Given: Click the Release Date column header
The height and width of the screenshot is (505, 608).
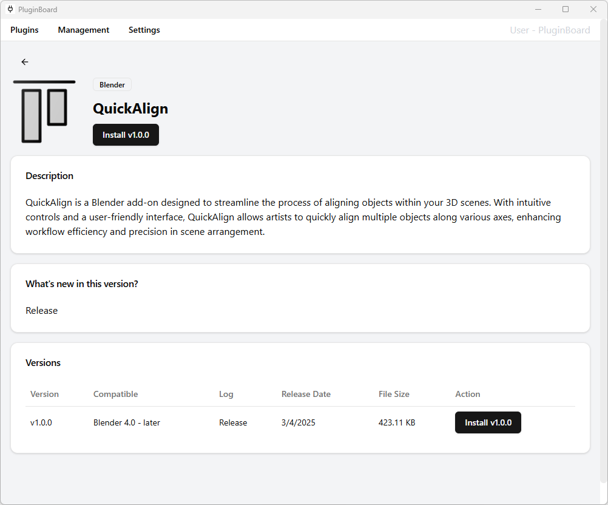Looking at the screenshot, I should 306,394.
